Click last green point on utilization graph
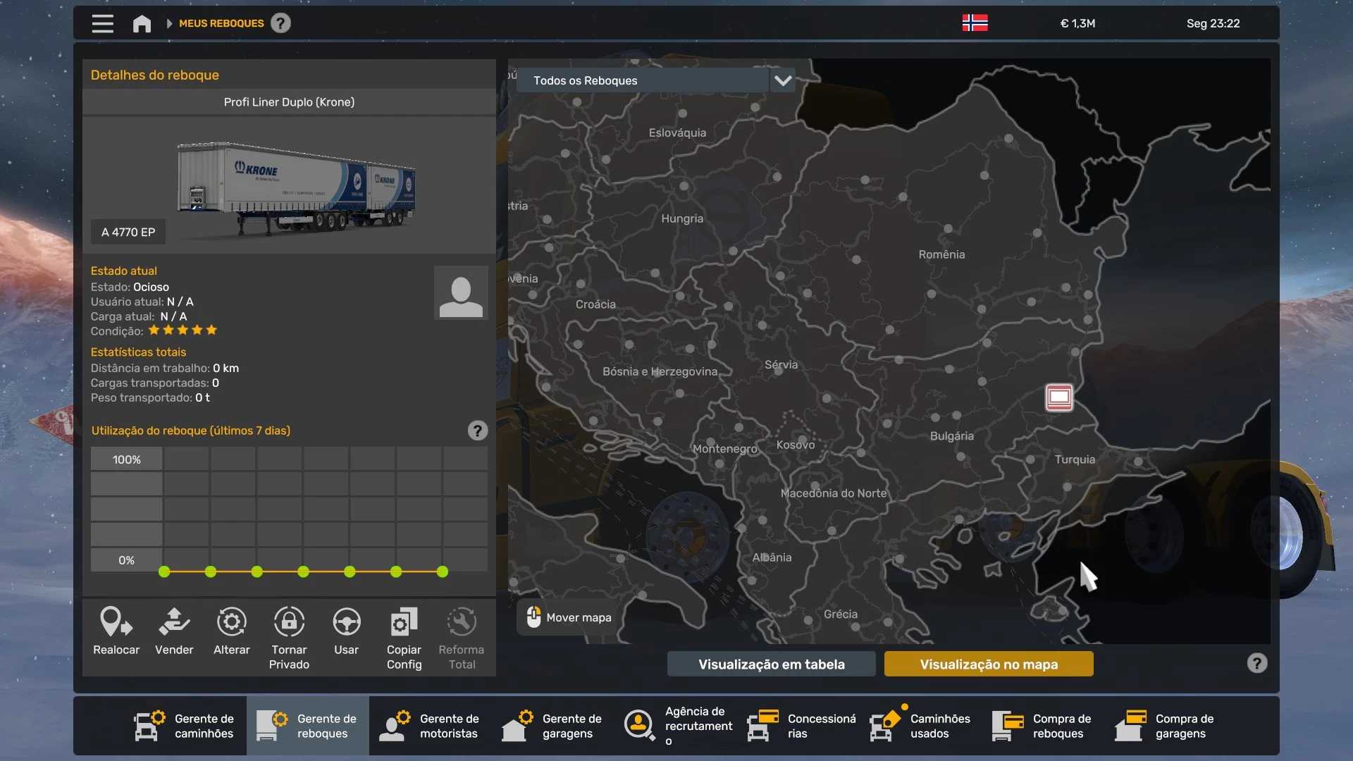 point(443,572)
